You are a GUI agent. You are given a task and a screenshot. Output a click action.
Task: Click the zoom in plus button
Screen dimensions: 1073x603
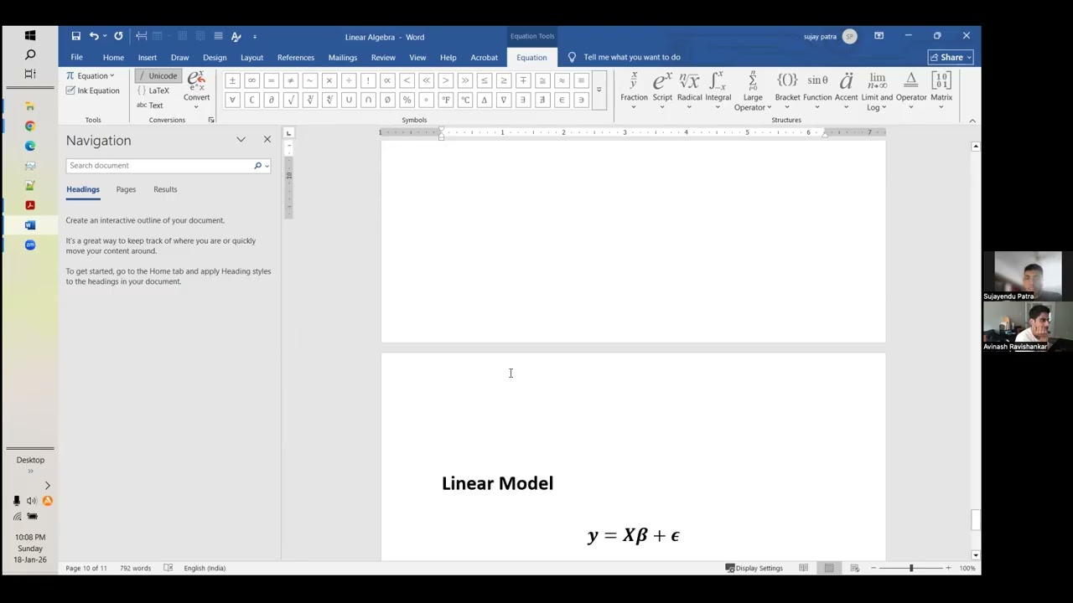pos(948,568)
